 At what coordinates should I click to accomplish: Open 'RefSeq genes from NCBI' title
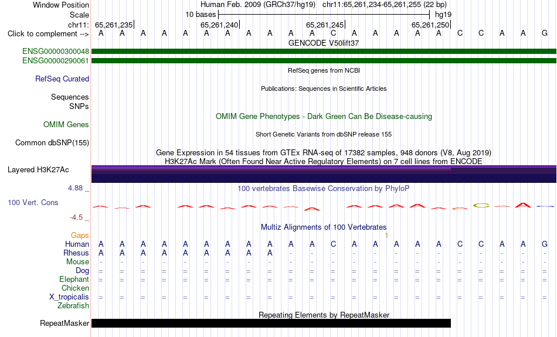coord(324,71)
